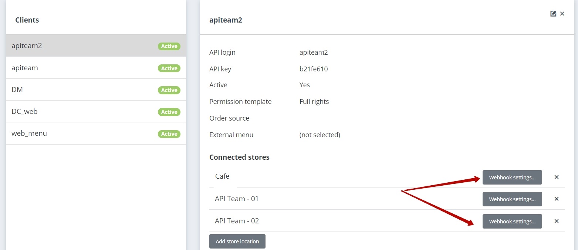
Task: Click the Full rights permission template value
Action: 314,101
